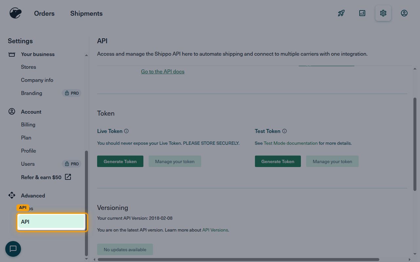The width and height of the screenshot is (420, 262).
Task: Click the Account section header
Action: click(x=31, y=112)
